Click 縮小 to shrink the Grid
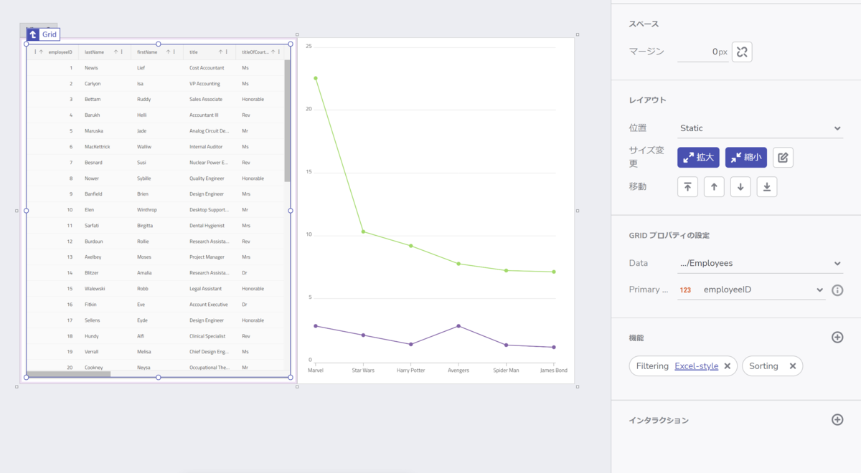The image size is (861, 473). tap(745, 157)
